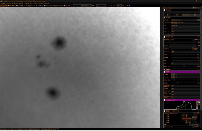Viewport: 202px width, 131px height.
Task: Click the Browse button for dark correction
Action: pyautogui.click(x=173, y=74)
